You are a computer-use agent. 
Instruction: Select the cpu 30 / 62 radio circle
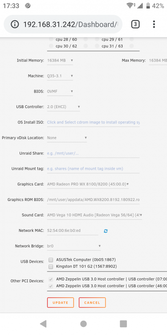51,46
